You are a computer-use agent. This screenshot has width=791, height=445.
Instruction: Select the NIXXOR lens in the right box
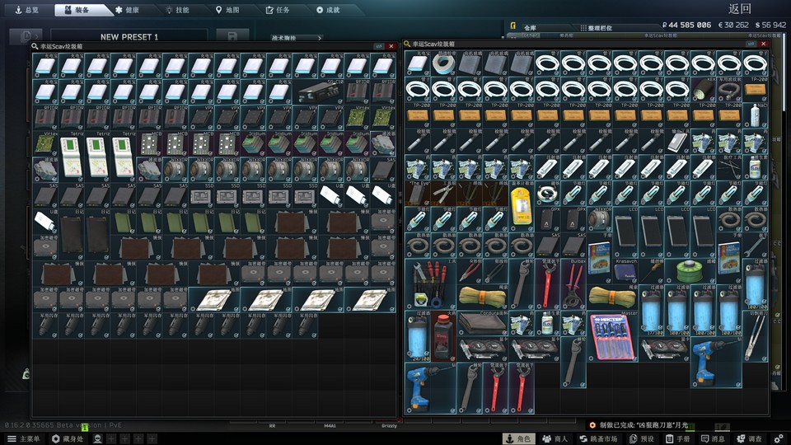599,219
